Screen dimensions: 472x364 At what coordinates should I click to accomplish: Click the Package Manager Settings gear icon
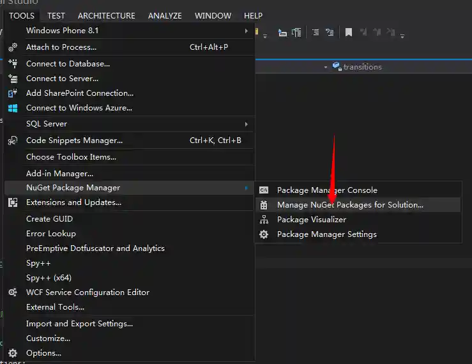coord(264,234)
